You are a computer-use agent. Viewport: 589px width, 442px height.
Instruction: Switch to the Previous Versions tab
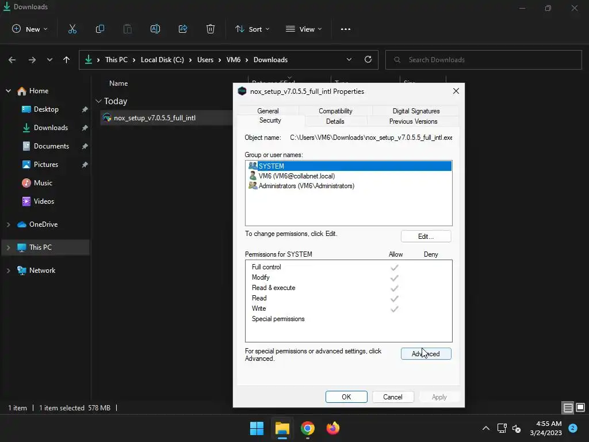pos(413,121)
